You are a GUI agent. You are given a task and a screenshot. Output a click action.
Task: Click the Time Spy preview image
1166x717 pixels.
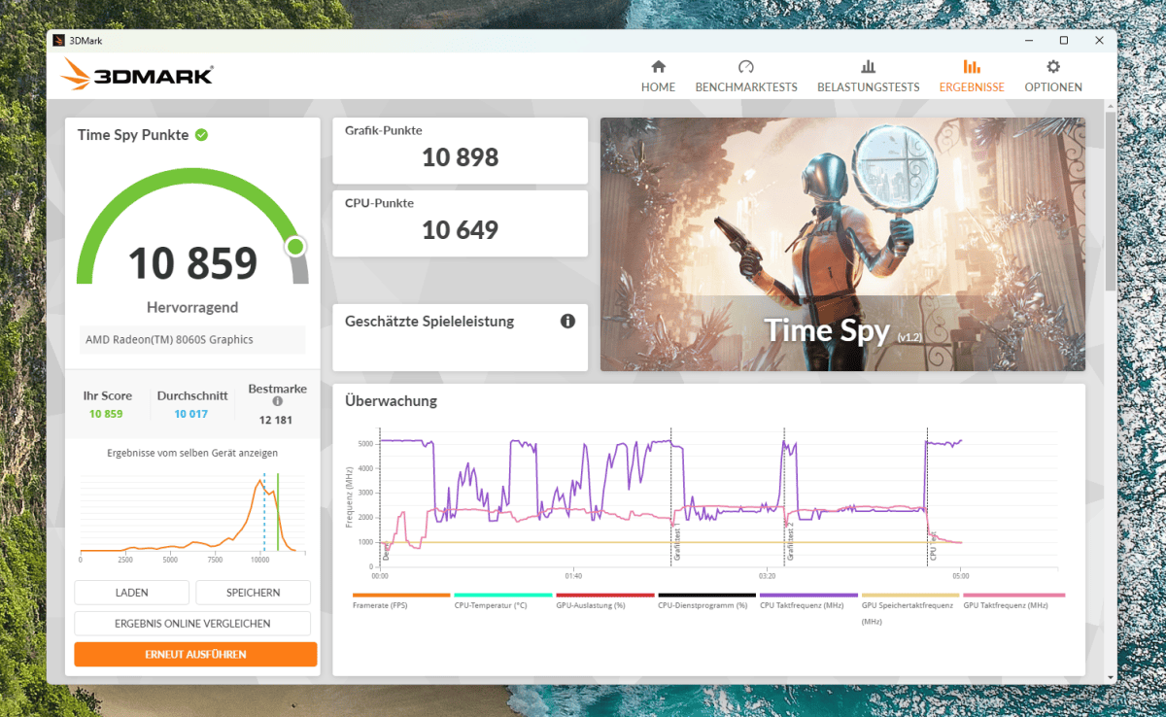coord(842,244)
